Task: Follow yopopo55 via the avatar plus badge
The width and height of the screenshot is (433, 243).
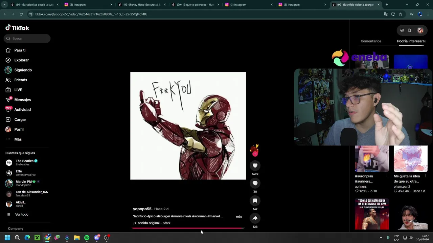Action: tap(255, 154)
